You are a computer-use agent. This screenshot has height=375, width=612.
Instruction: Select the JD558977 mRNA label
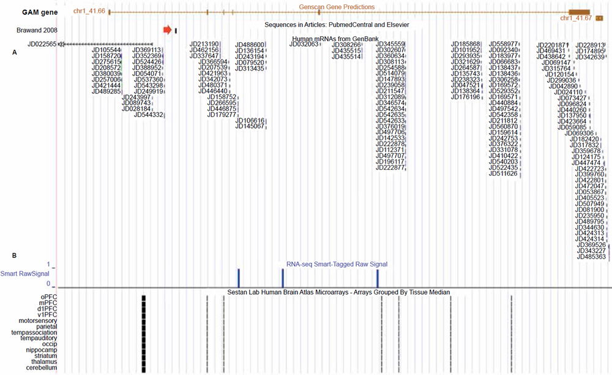click(x=503, y=44)
